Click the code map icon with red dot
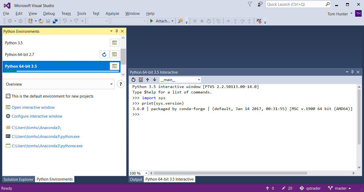Image resolution: width=364 pixels, height=192 pixels. pos(259,21)
